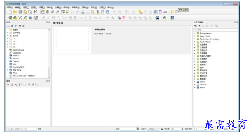Viewport: 250px width, 136px height.
Task: Filter the Browser panel items
Action: click(x=16, y=26)
